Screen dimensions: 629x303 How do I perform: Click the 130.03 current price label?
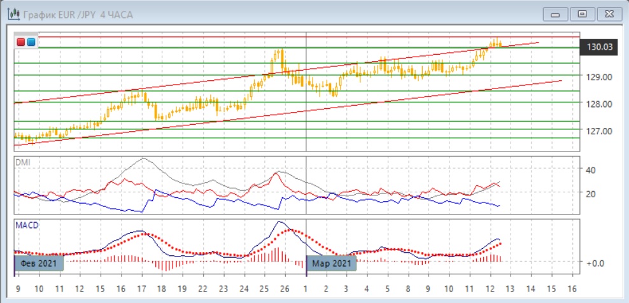click(600, 47)
